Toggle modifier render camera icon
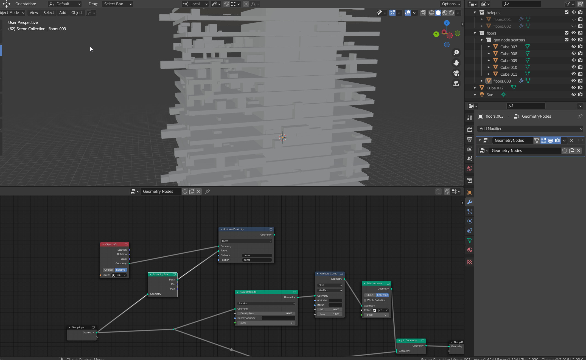Viewport: 586px width, 360px height. (557, 140)
